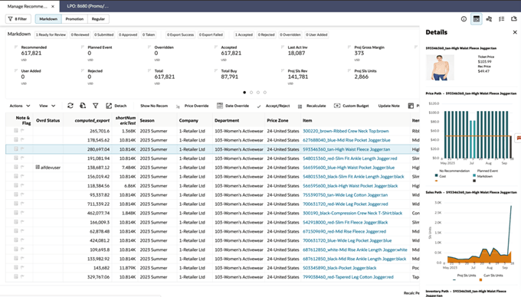
Task: Click Show No Recom button
Action: coord(154,106)
